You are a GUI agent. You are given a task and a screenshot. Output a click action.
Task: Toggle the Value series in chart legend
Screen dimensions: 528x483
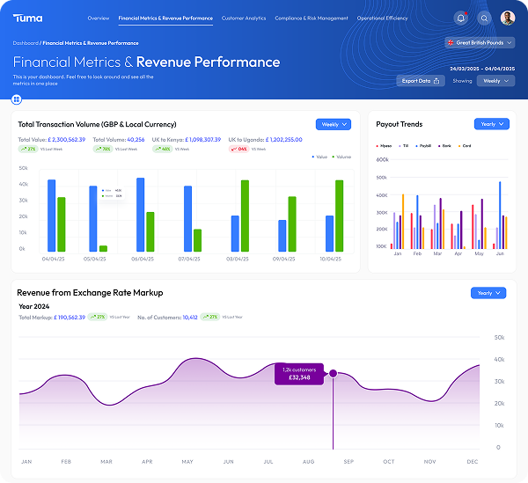point(318,156)
